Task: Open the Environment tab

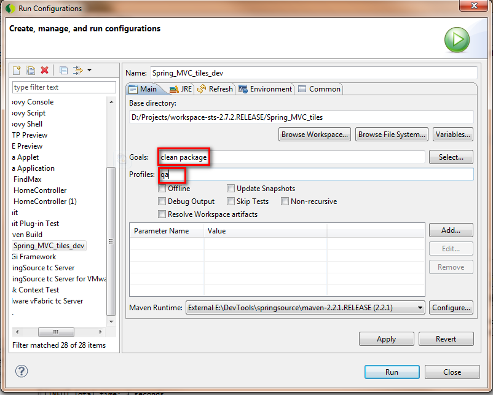Action: coord(265,89)
